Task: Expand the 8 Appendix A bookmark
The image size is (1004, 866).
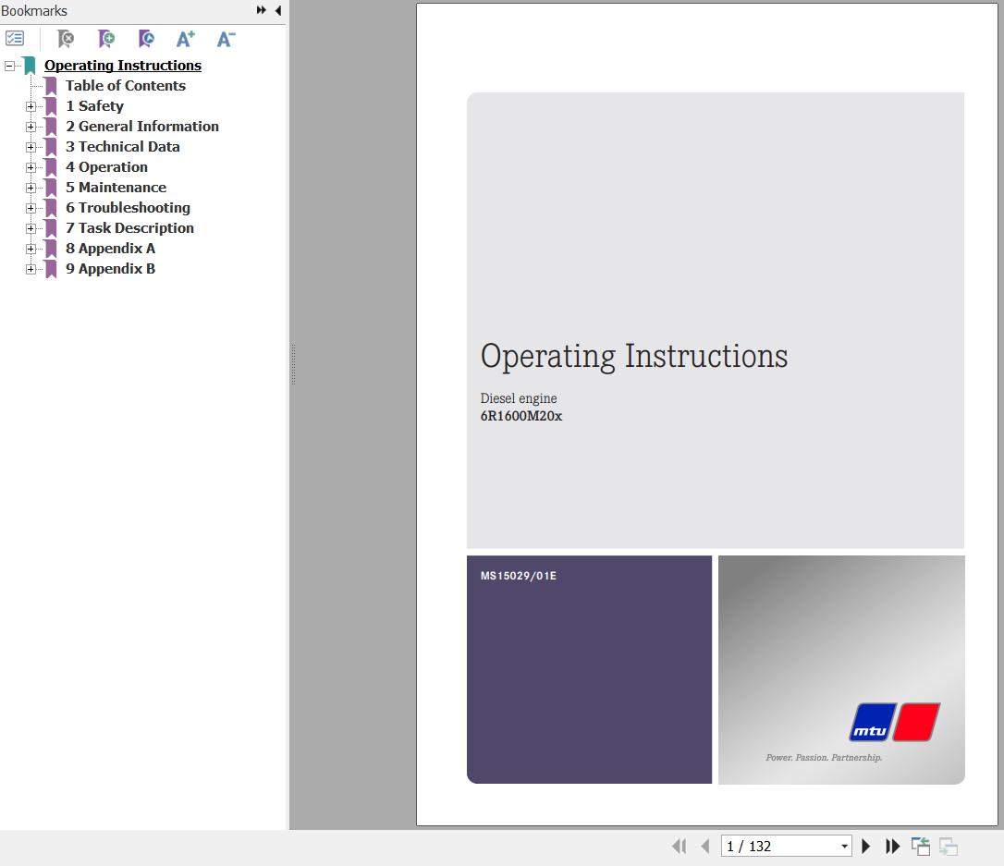Action: pos(31,249)
